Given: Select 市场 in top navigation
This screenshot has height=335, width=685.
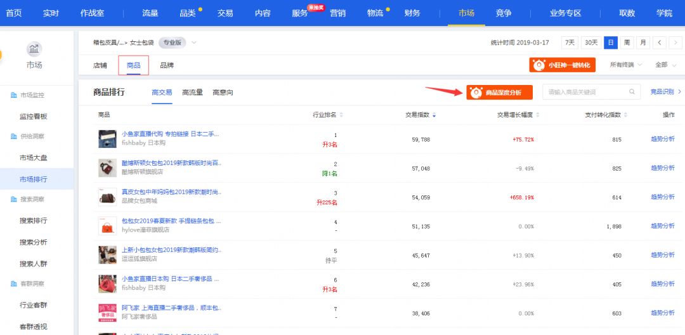Looking at the screenshot, I should tap(466, 13).
